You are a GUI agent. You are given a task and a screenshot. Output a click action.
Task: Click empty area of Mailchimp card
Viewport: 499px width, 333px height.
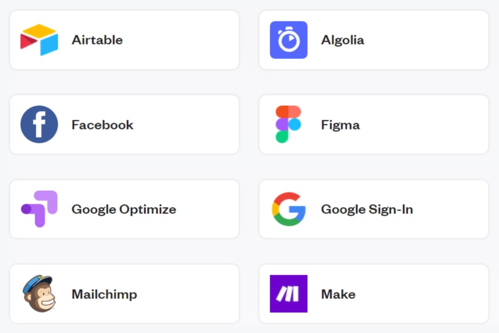point(188,294)
